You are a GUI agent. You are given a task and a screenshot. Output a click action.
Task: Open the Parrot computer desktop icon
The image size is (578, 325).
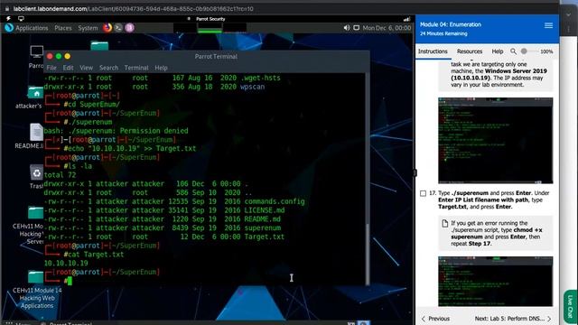(36, 51)
